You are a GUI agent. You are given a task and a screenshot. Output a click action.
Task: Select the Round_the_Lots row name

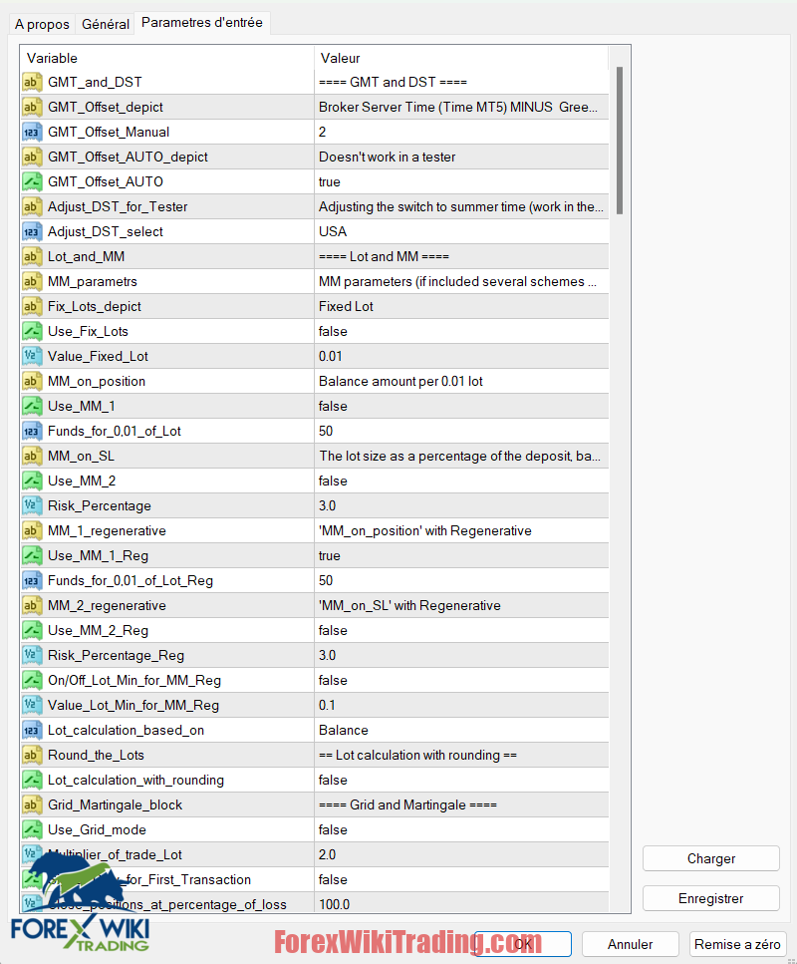(x=96, y=755)
